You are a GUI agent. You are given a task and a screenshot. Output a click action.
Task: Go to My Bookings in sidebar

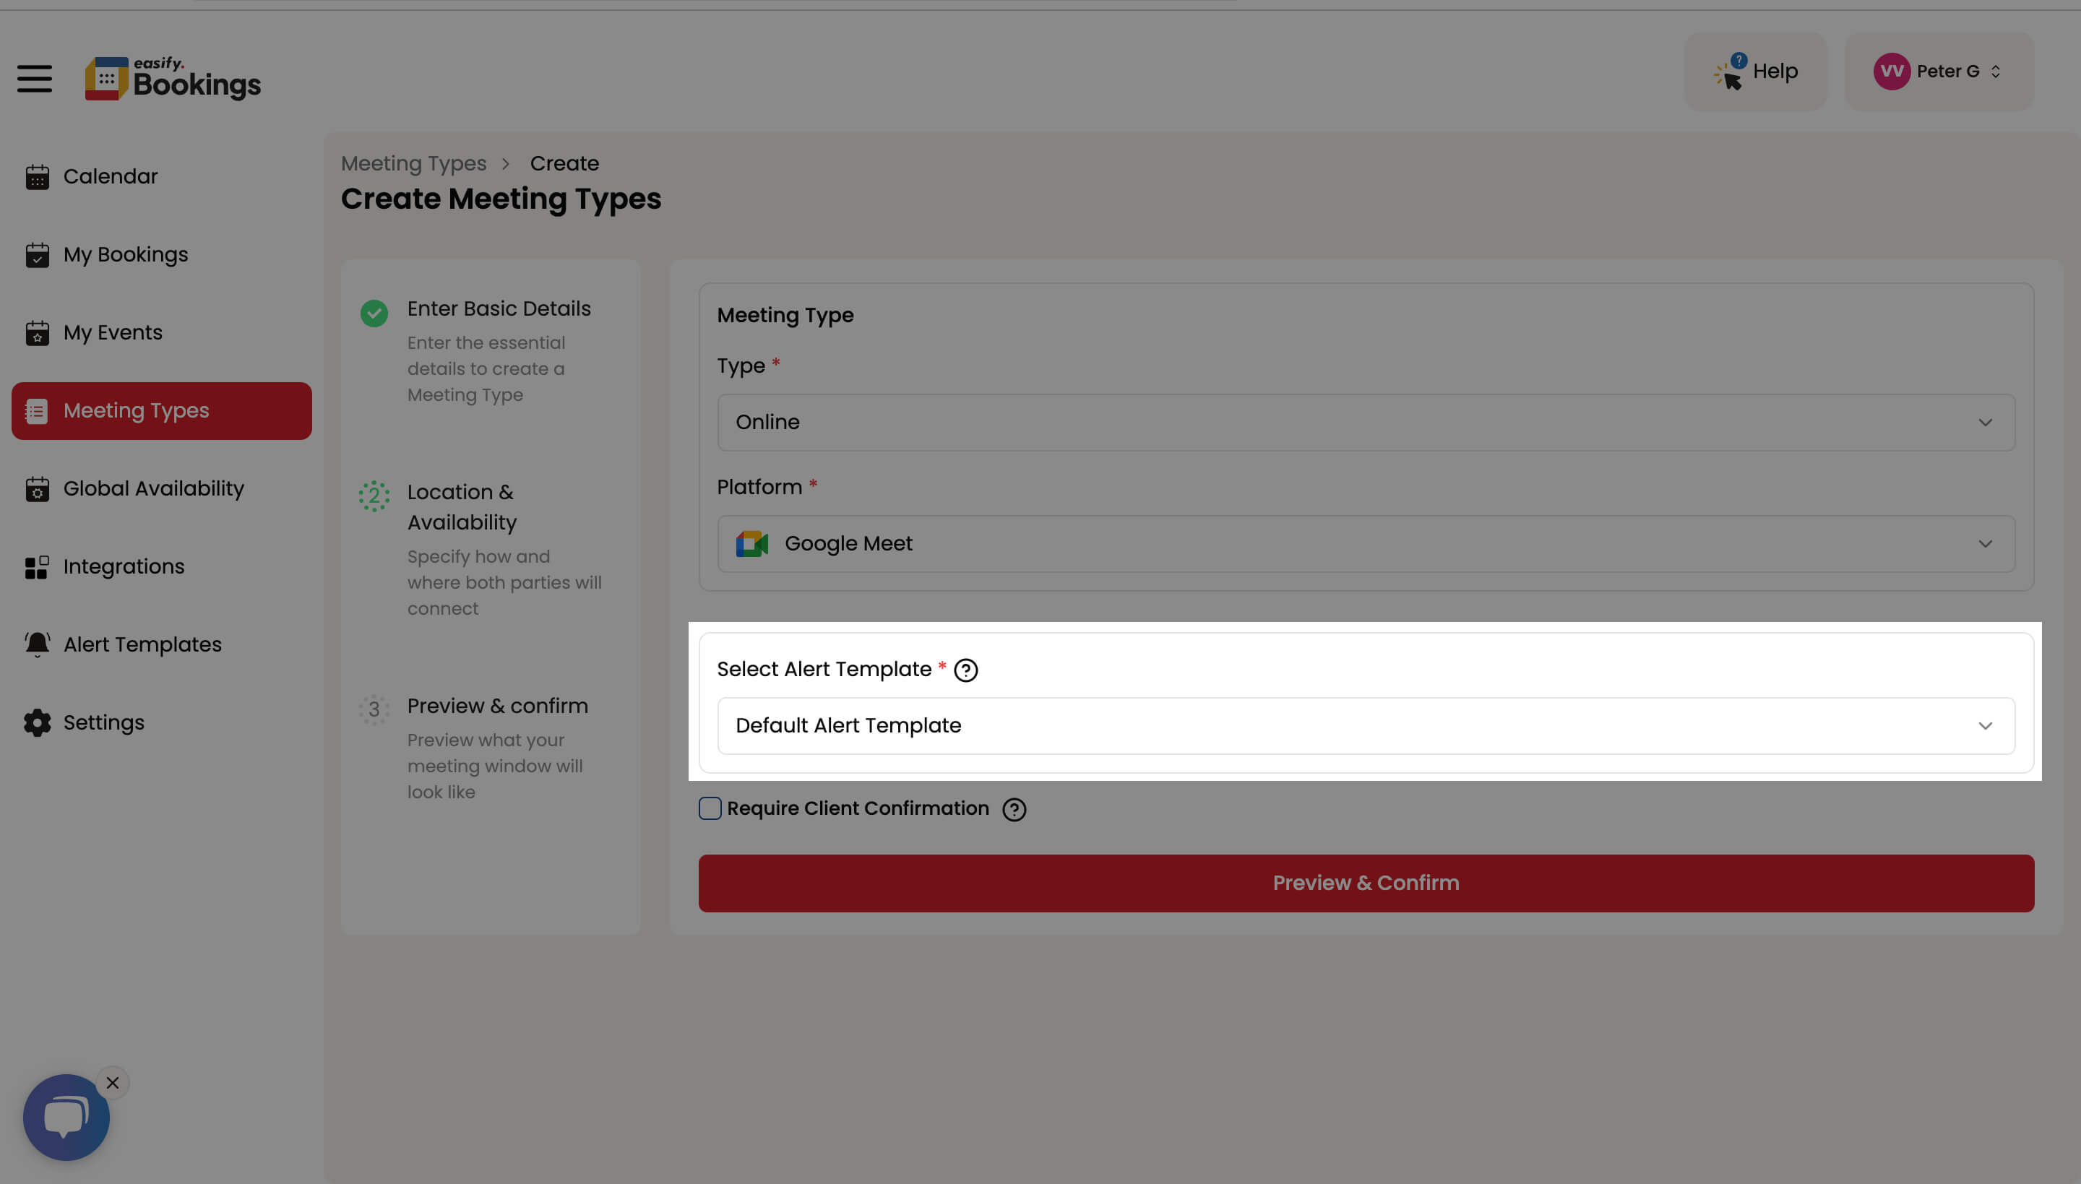[x=125, y=254]
